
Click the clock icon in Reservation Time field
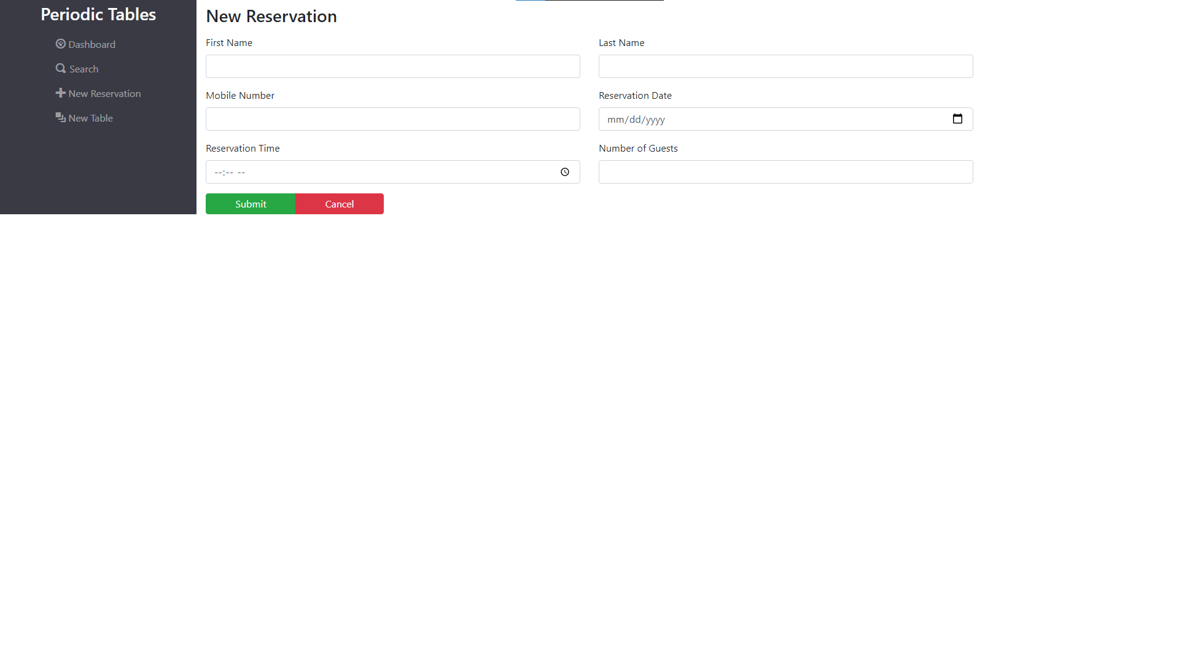pos(564,172)
